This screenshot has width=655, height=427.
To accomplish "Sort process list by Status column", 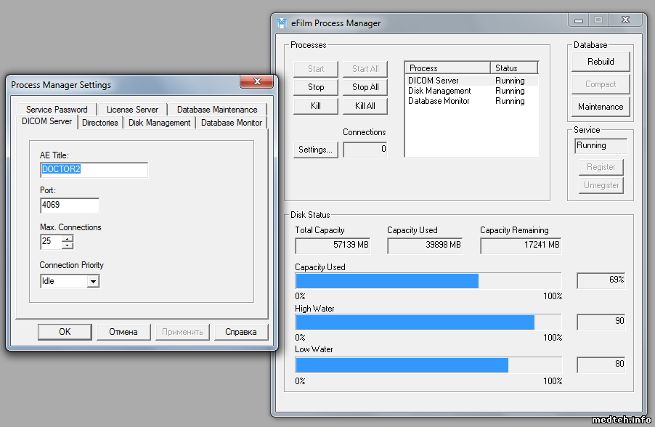I will click(513, 68).
